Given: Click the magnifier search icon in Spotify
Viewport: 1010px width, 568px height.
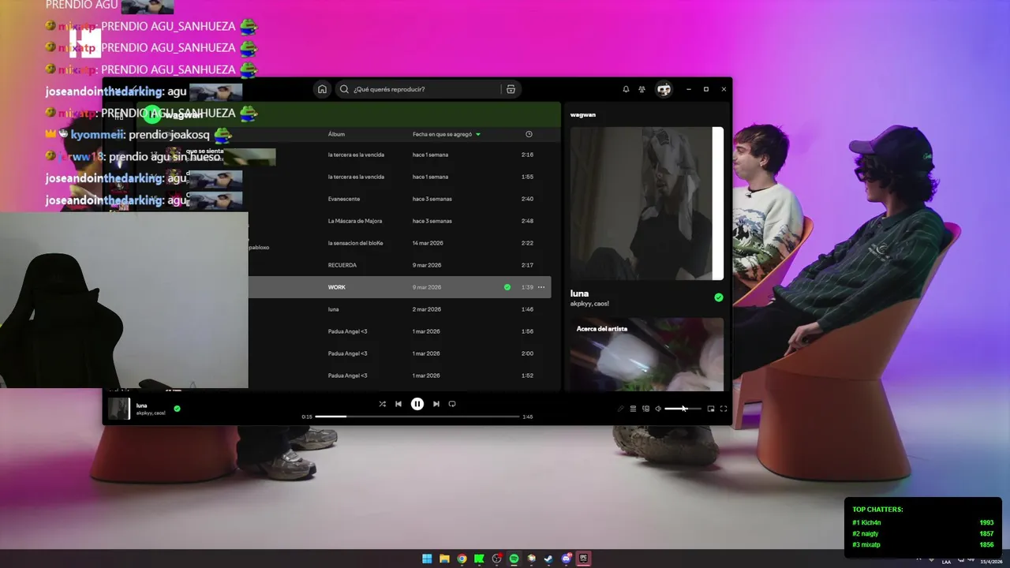Looking at the screenshot, I should tap(344, 89).
